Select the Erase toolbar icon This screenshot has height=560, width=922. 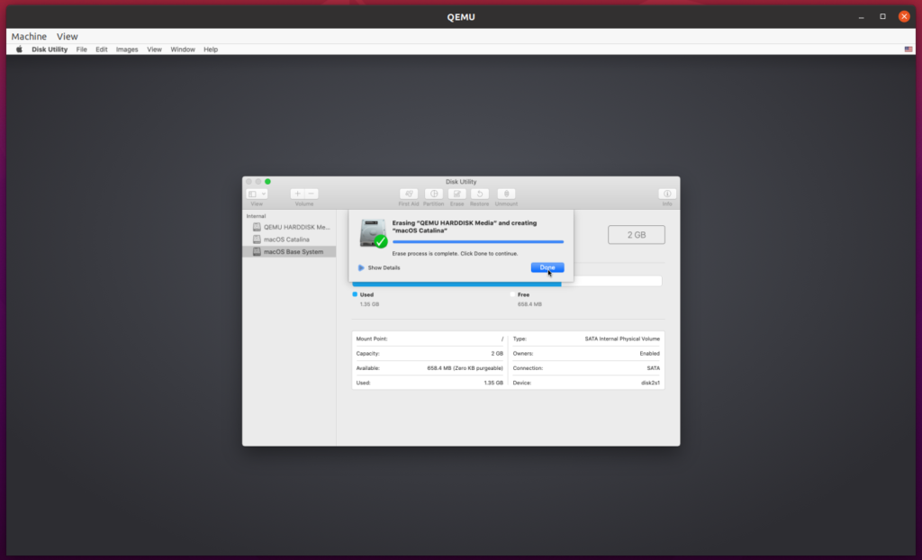(x=456, y=194)
